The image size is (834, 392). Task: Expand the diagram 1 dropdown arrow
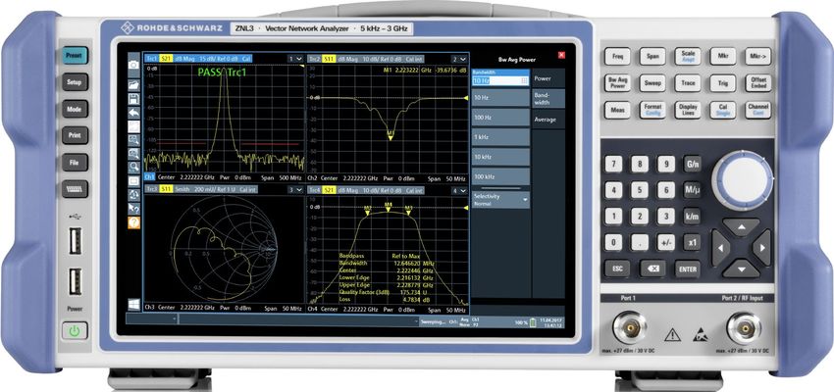(x=299, y=58)
